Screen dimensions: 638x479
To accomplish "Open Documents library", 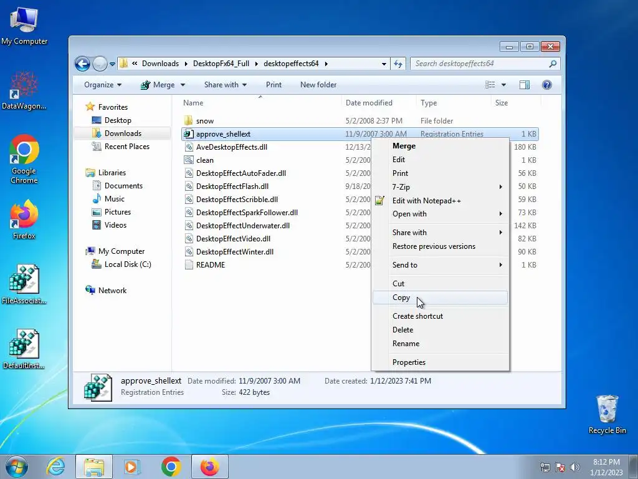I will (x=123, y=186).
